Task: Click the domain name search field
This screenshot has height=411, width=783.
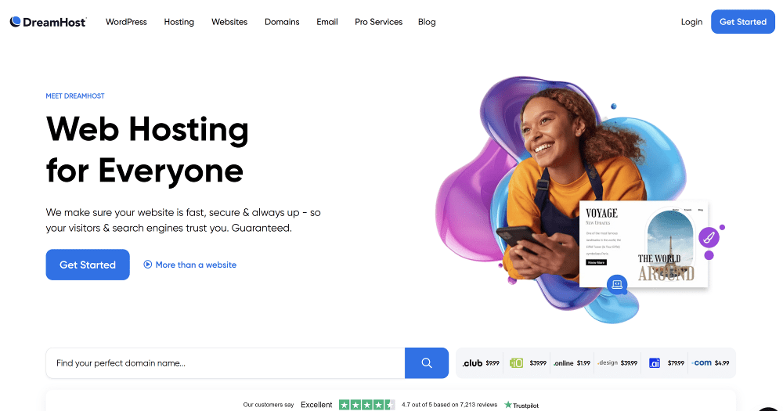Action: (x=226, y=363)
